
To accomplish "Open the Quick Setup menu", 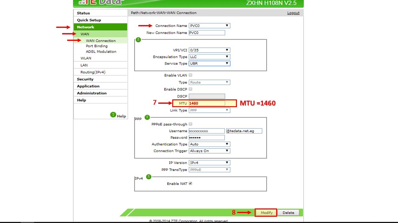I will (x=100, y=20).
